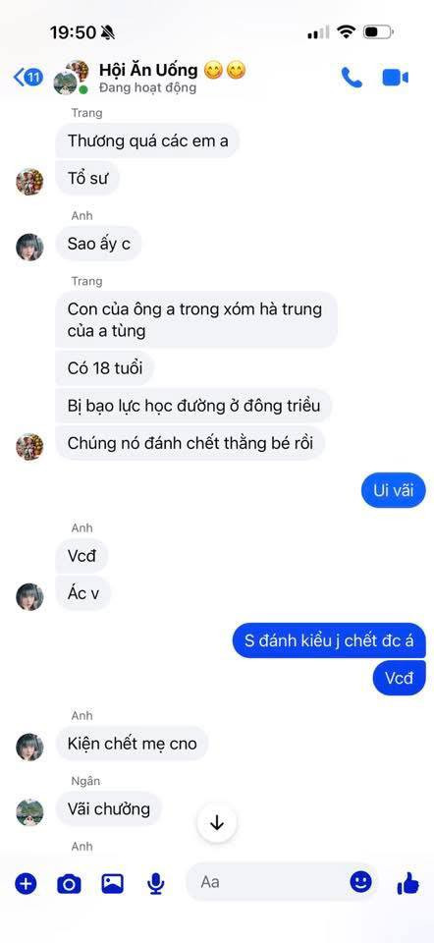The image size is (434, 943).
Task: Record a voice message with the microphone icon
Action: pos(156,883)
